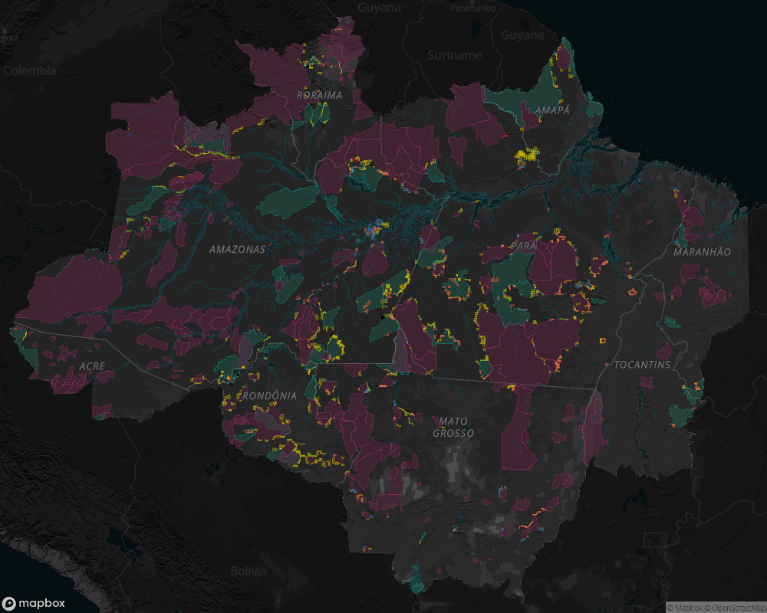Click the ACRE state label
767x613 pixels.
92,366
